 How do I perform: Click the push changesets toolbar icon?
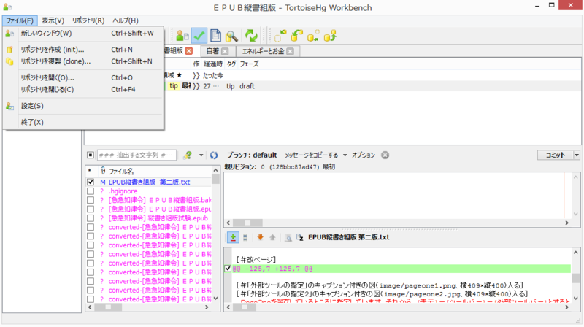(x=330, y=36)
